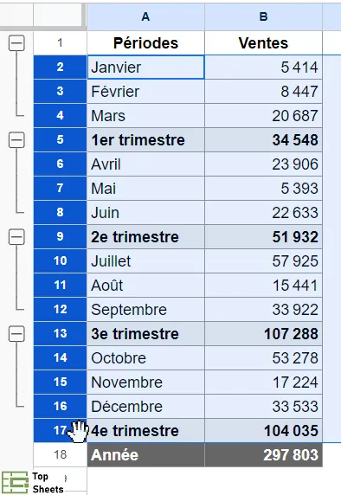Click the Périodes header cell
The width and height of the screenshot is (341, 495).
tap(145, 43)
